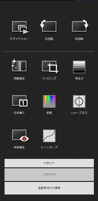Click the シャープネス text label
Viewport: 98px width, 201px height.
point(79,113)
